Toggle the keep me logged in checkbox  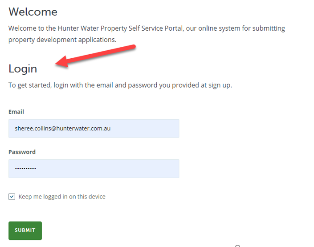(x=12, y=197)
